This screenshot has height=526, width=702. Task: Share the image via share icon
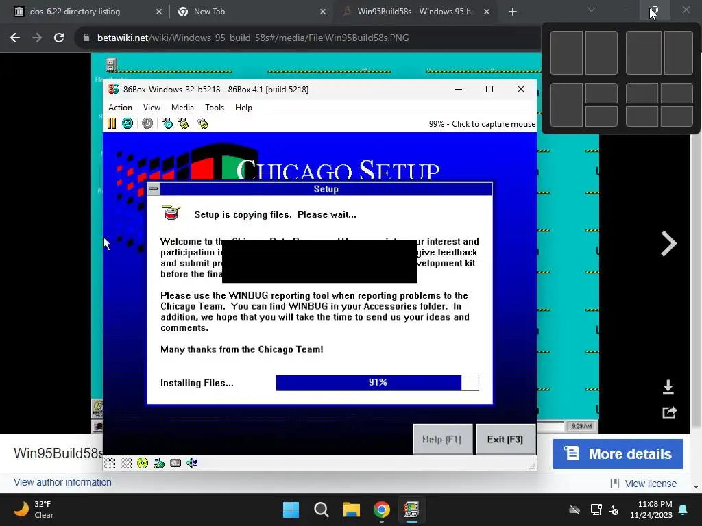click(x=669, y=412)
